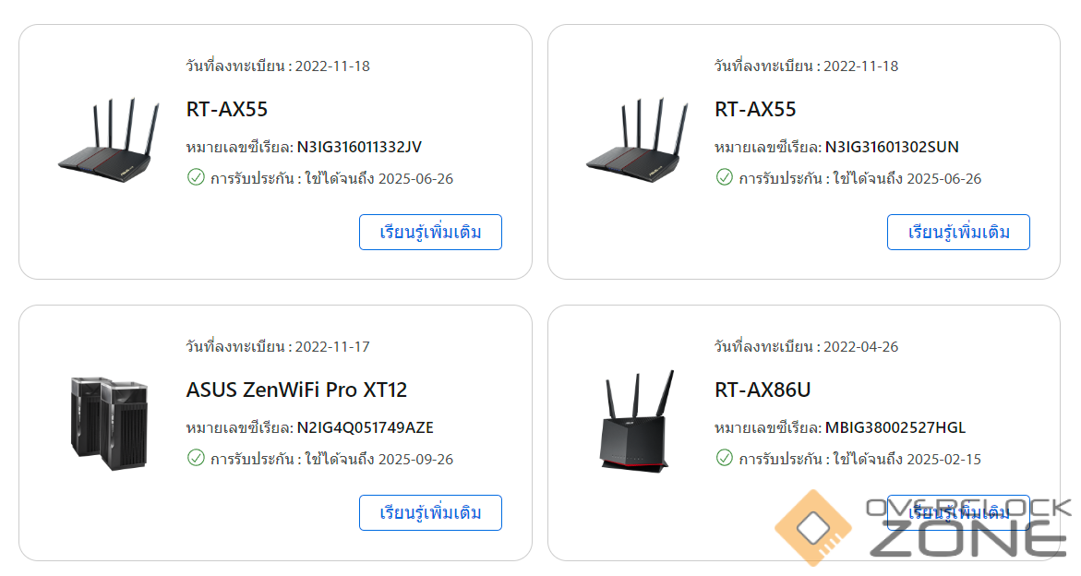Select the RT-AX86U product title
Viewport: 1081px width, 576px height.
coord(763,390)
